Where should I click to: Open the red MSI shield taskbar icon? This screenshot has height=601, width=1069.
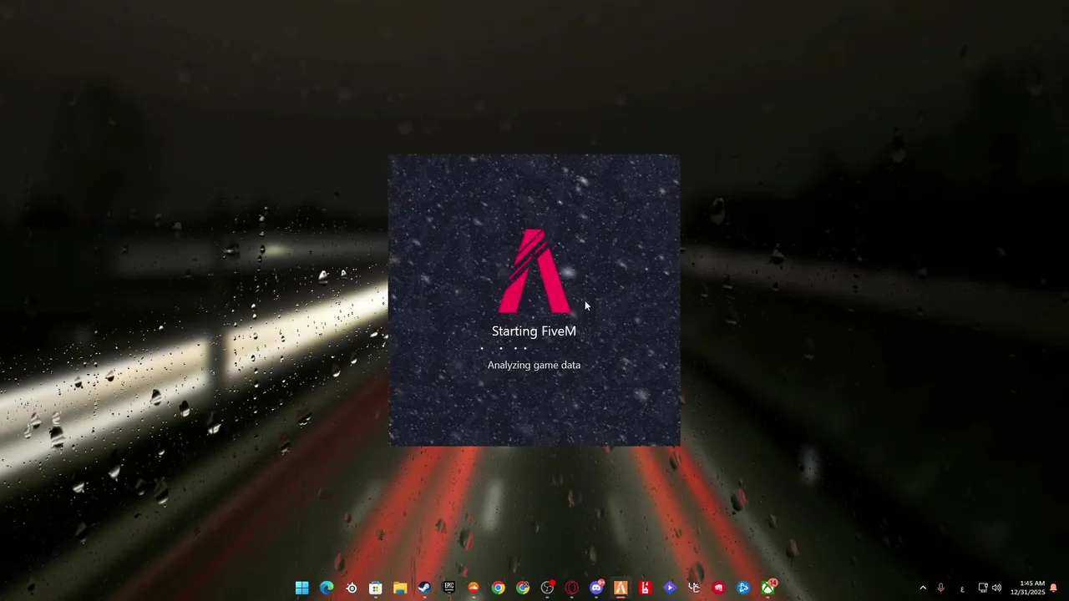pos(718,588)
